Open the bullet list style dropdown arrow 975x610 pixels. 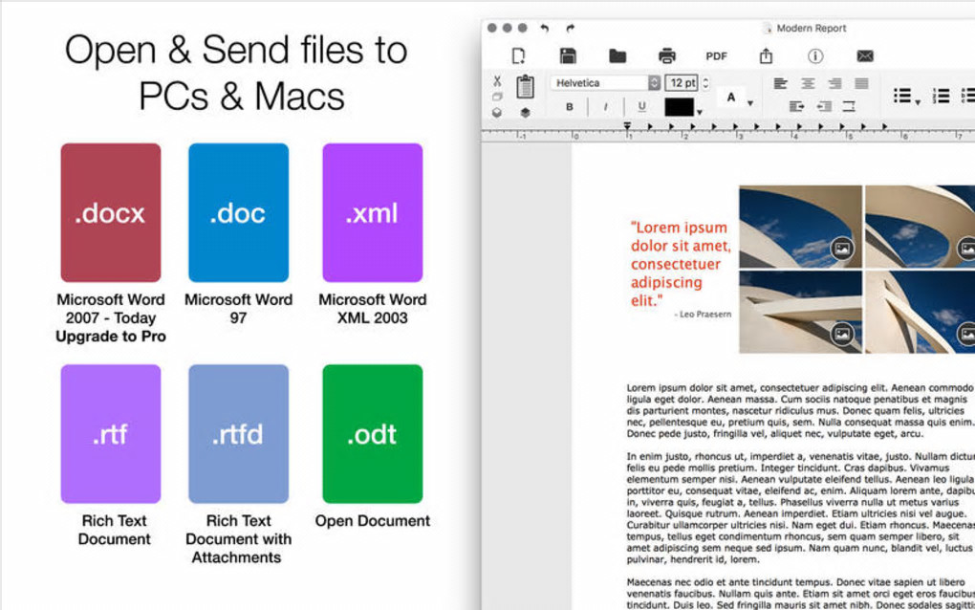(918, 102)
